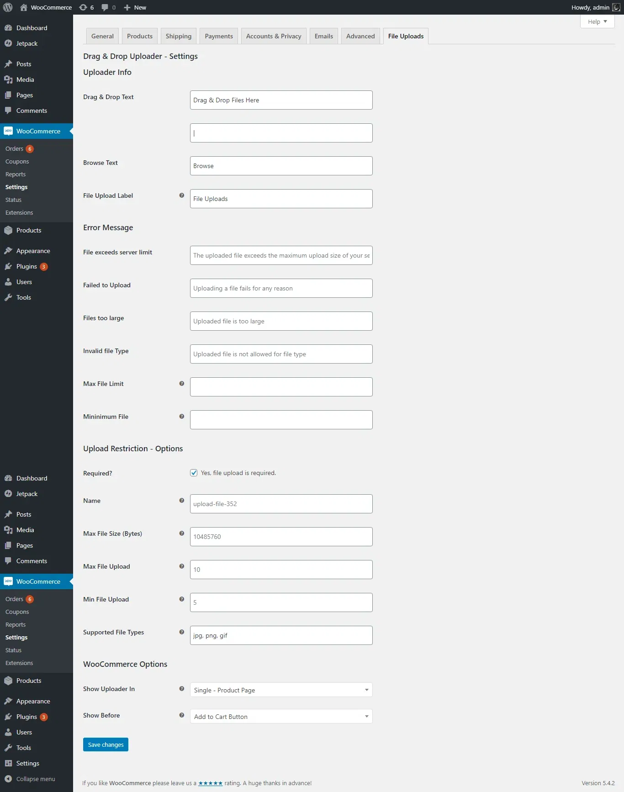Switch to the Products settings tab
Viewport: 624px width, 792px height.
point(140,36)
